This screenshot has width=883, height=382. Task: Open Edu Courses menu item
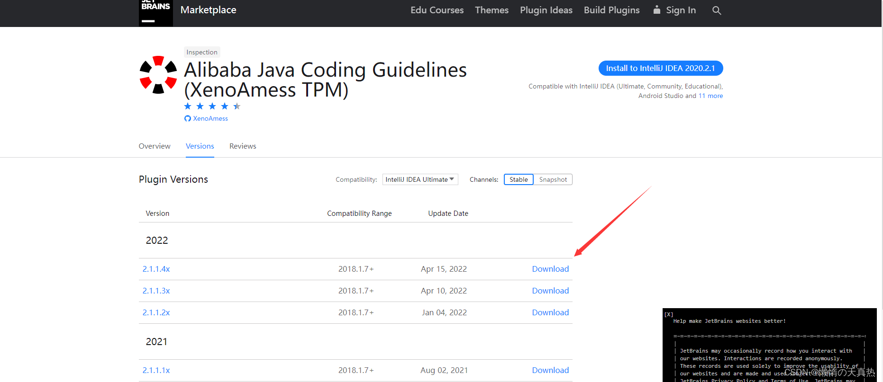tap(437, 10)
